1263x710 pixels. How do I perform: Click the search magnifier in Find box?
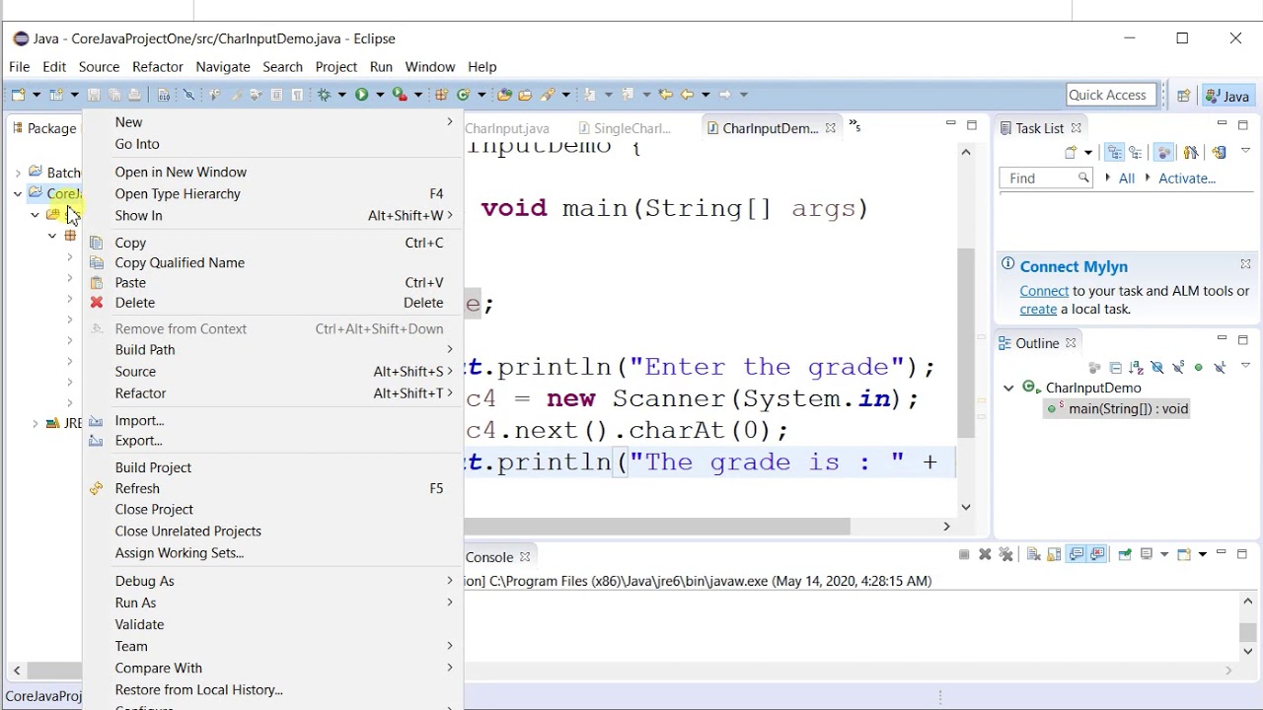pyautogui.click(x=1083, y=178)
